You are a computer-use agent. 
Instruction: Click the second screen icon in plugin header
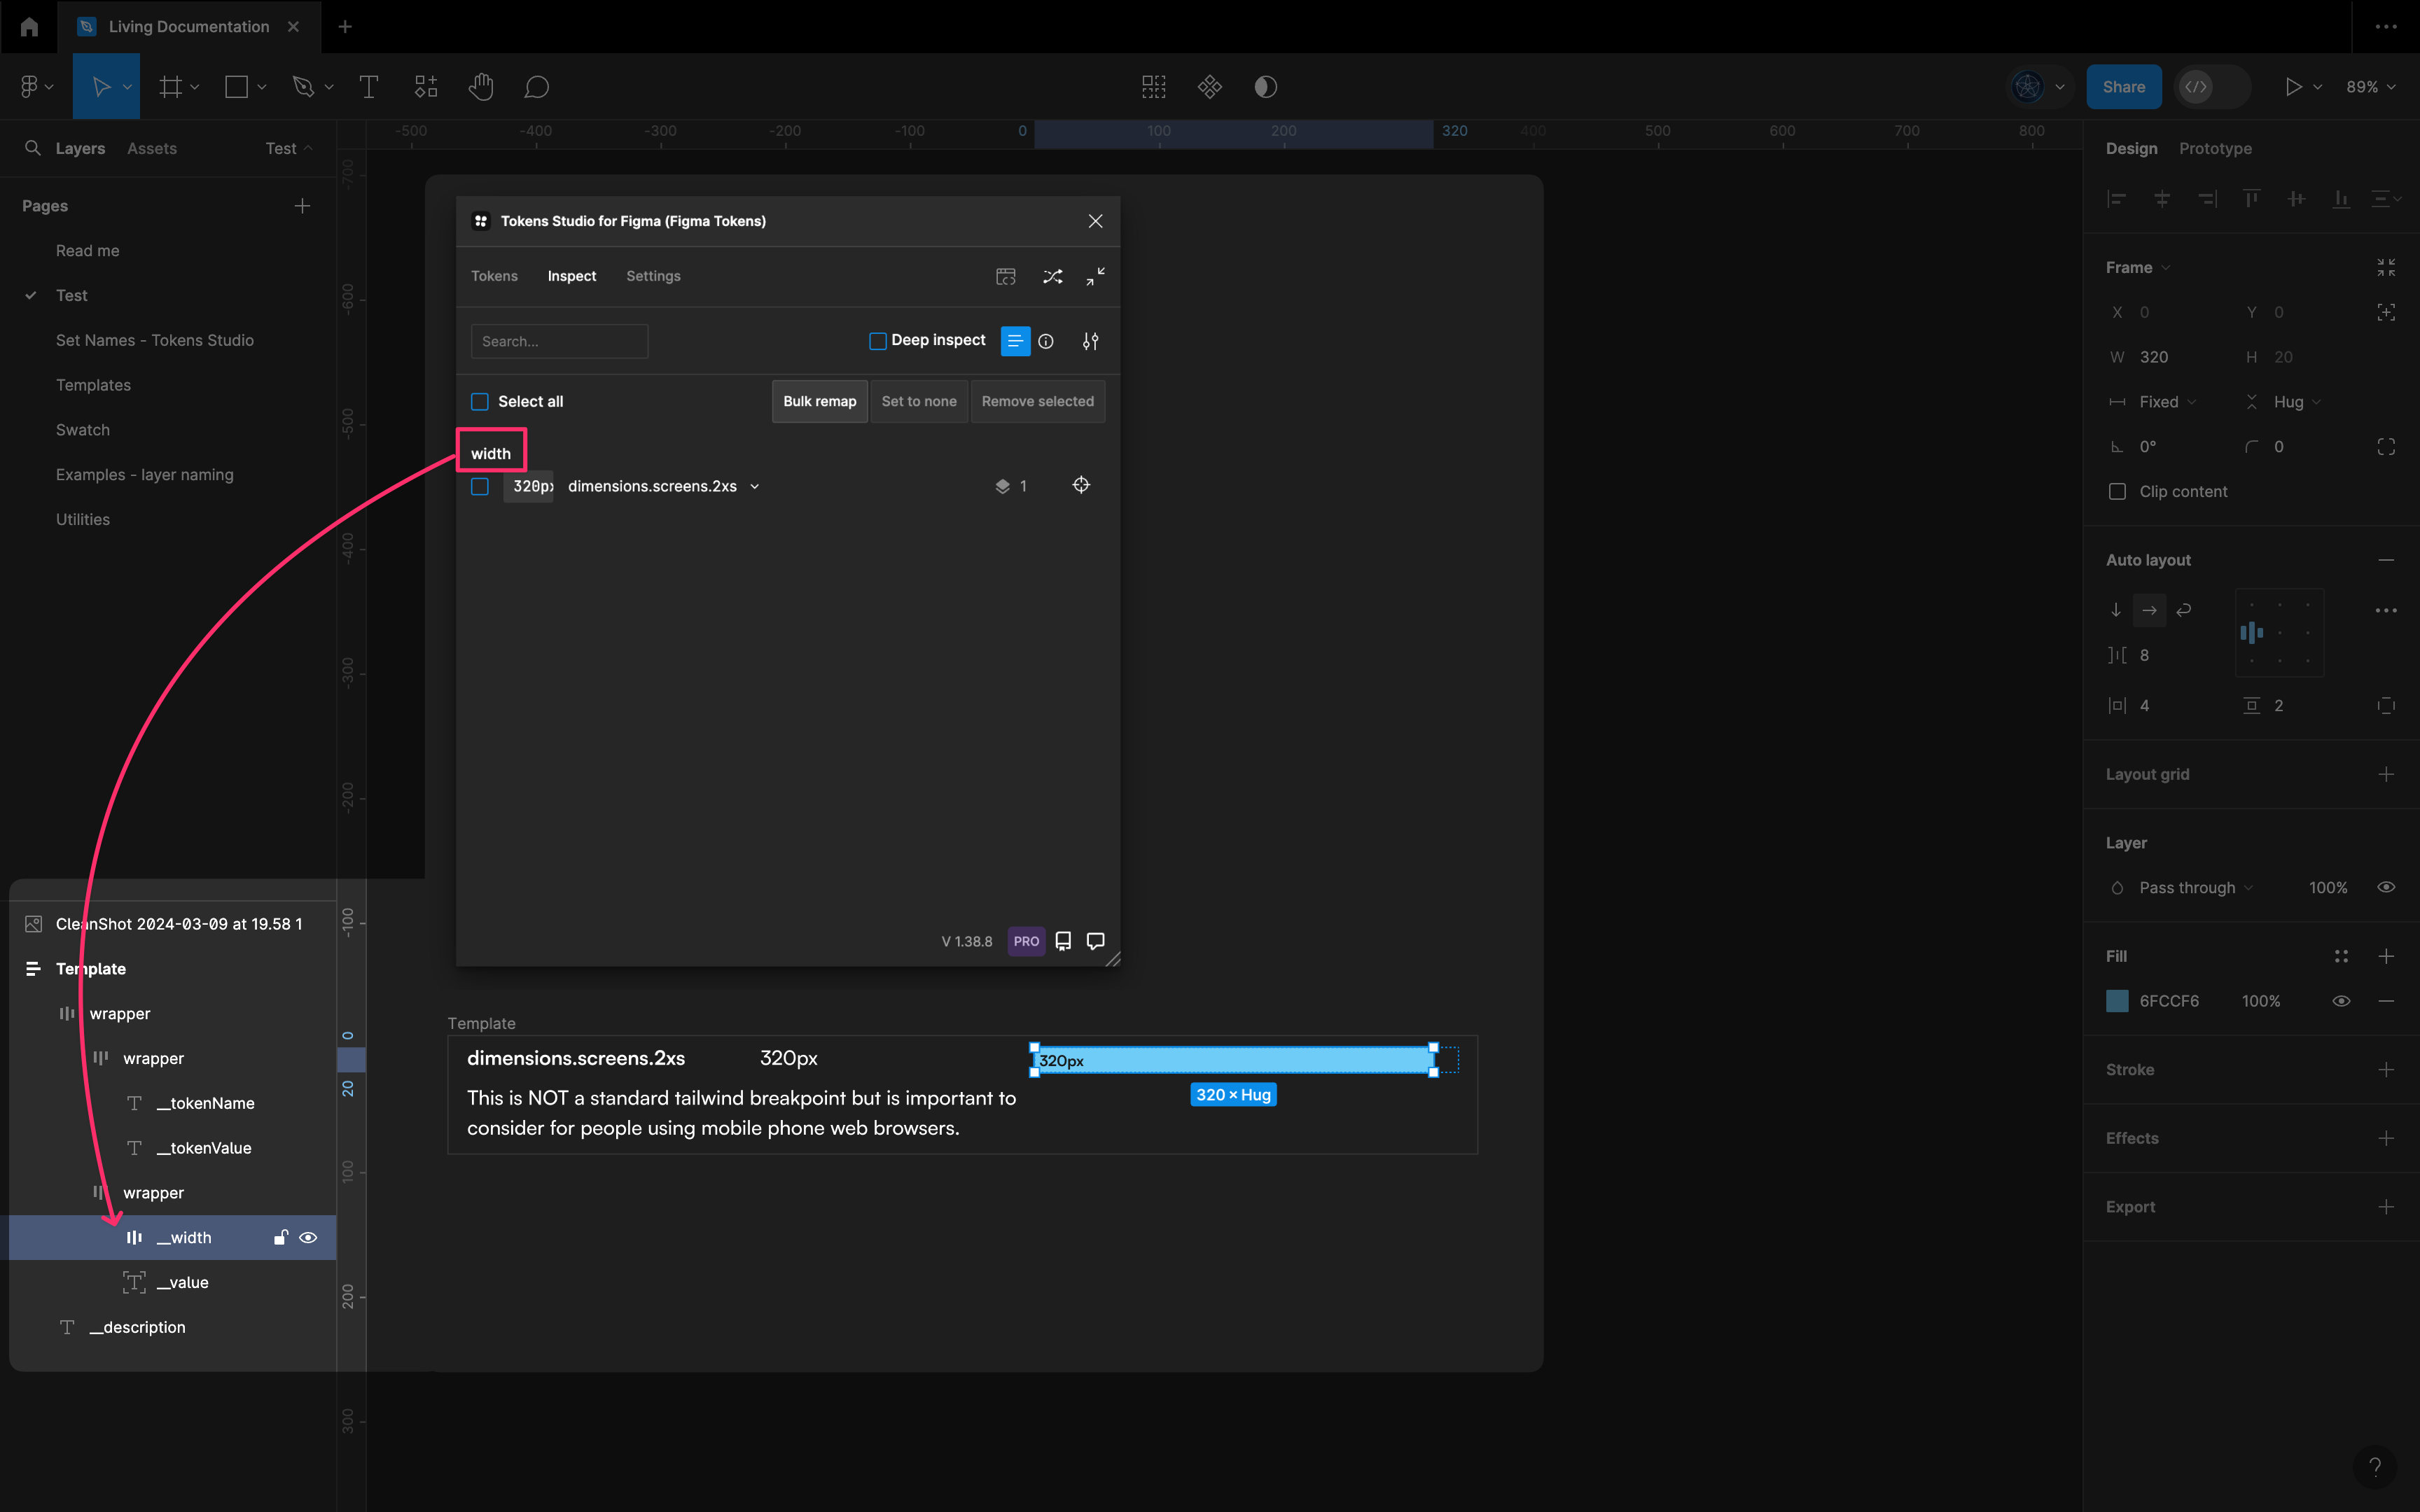pyautogui.click(x=1006, y=277)
